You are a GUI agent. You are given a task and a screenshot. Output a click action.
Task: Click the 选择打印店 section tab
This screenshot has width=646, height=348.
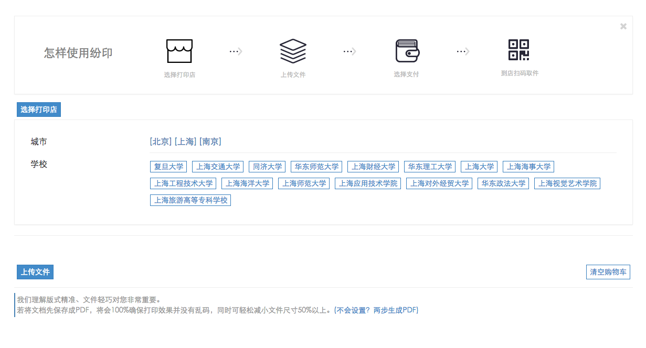click(39, 110)
